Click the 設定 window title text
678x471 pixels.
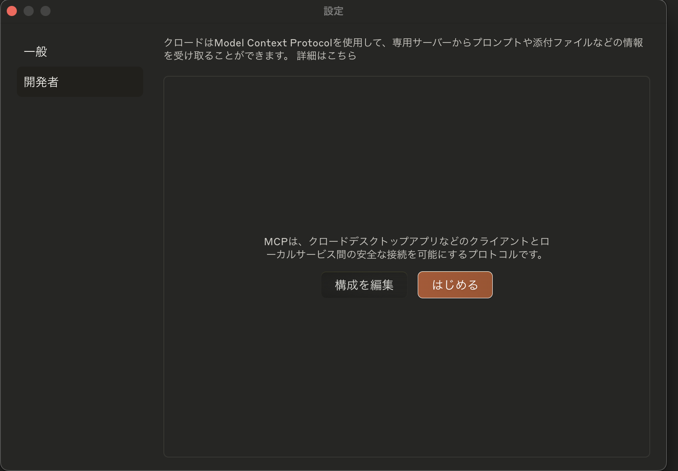click(x=334, y=11)
